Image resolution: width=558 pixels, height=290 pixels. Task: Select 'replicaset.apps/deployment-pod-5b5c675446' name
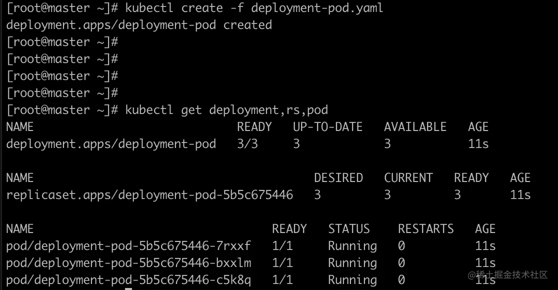149,194
